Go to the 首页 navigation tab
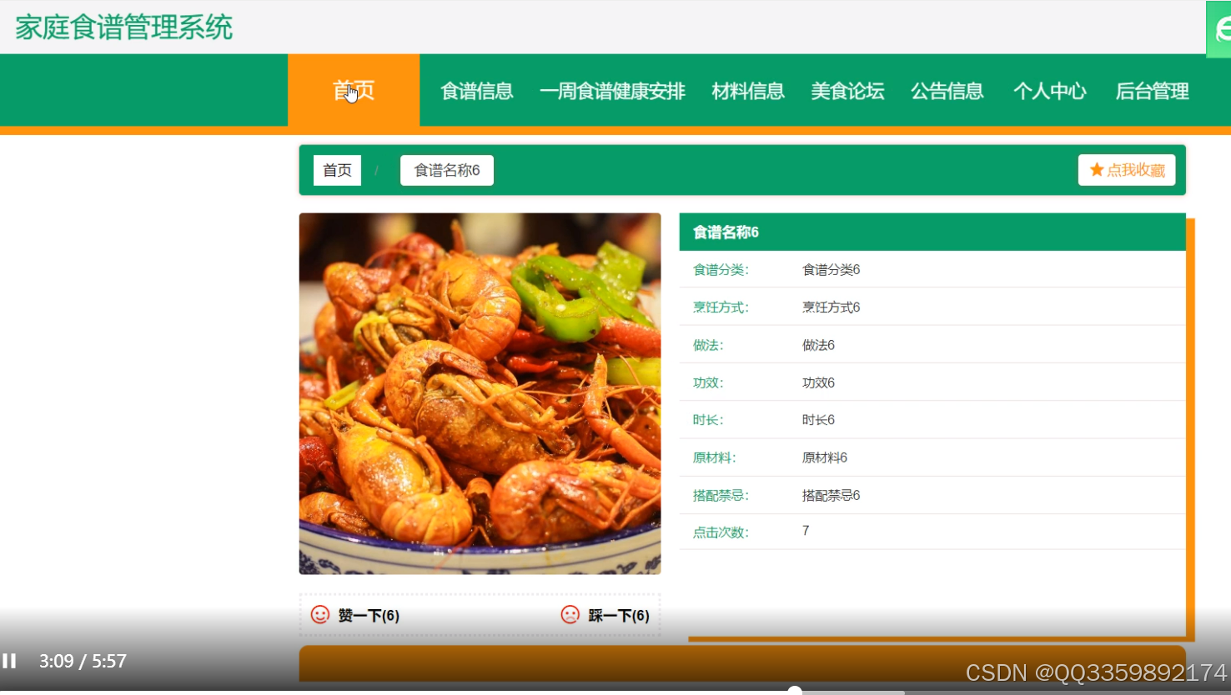This screenshot has width=1231, height=695. [x=354, y=91]
